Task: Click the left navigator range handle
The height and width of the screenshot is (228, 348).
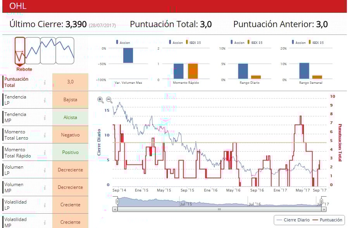Action: click(x=117, y=201)
